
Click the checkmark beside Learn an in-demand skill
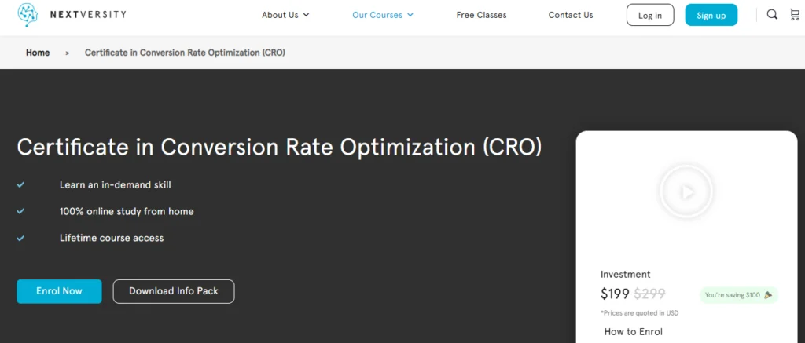20,184
